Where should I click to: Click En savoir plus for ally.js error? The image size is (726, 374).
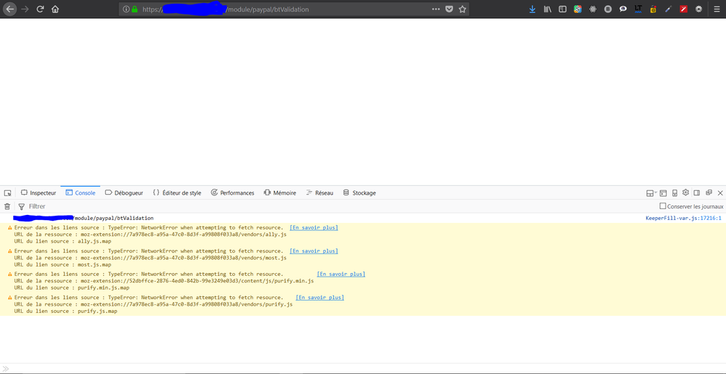pos(314,228)
